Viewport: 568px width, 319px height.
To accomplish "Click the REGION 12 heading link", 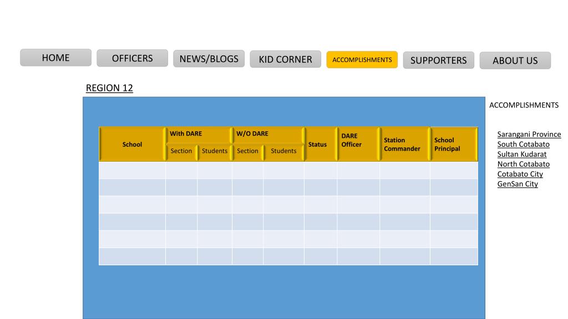I will coord(109,88).
